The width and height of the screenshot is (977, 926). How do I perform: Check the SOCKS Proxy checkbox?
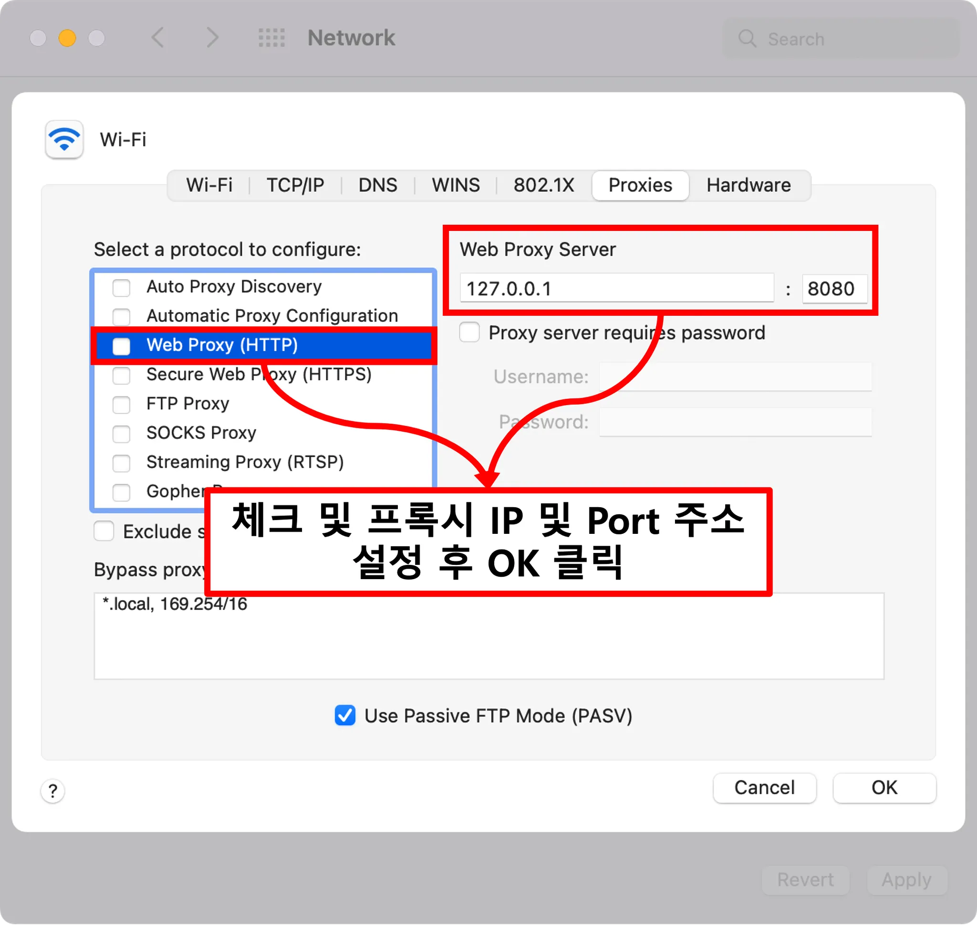pos(122,433)
